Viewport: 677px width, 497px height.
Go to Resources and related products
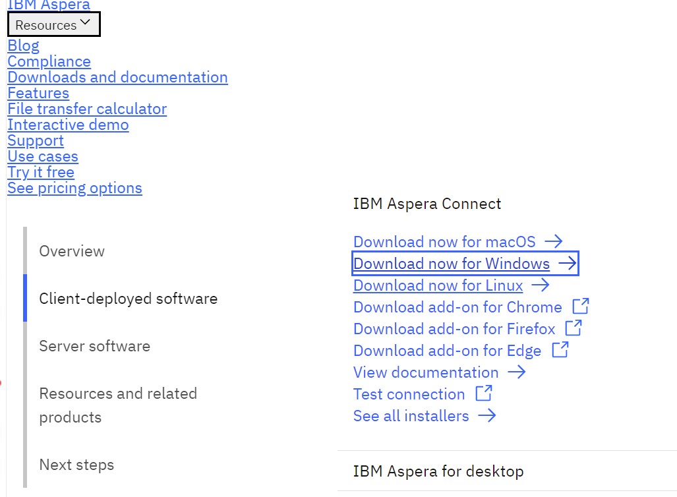(x=118, y=405)
